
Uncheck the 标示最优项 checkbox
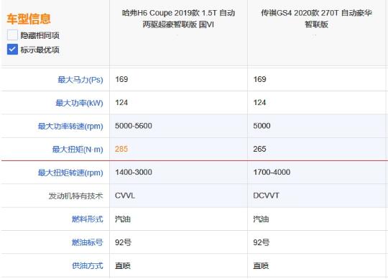(12, 50)
